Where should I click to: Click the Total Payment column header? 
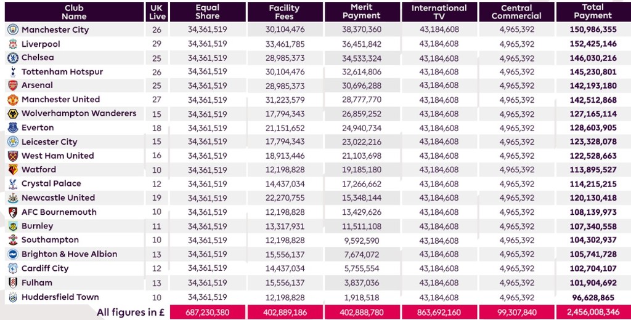[592, 12]
